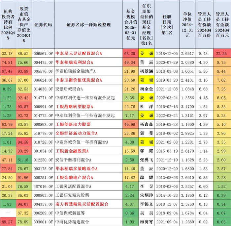Click cell 中泰红利价值一年持有混合发起

(85, 115)
